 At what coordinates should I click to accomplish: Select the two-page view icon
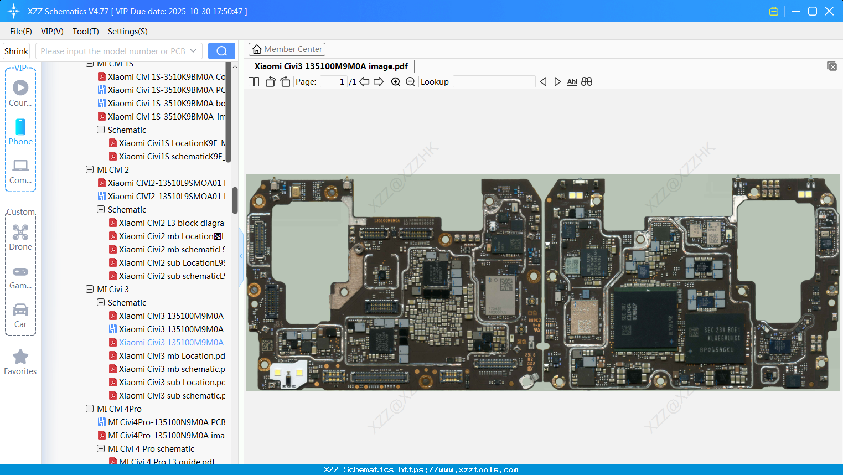tap(254, 81)
